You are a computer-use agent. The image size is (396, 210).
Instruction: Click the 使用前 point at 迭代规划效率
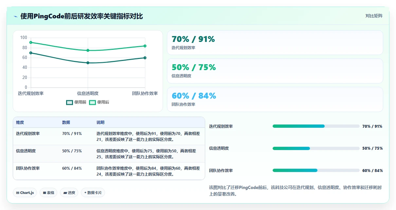[x=31, y=53]
